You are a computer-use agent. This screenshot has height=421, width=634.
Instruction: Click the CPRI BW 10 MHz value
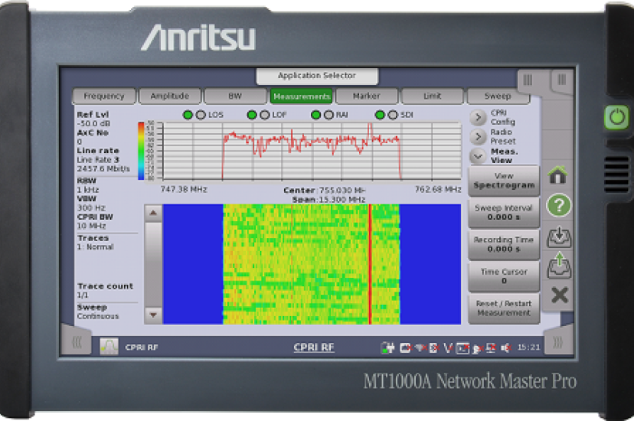coord(91,226)
